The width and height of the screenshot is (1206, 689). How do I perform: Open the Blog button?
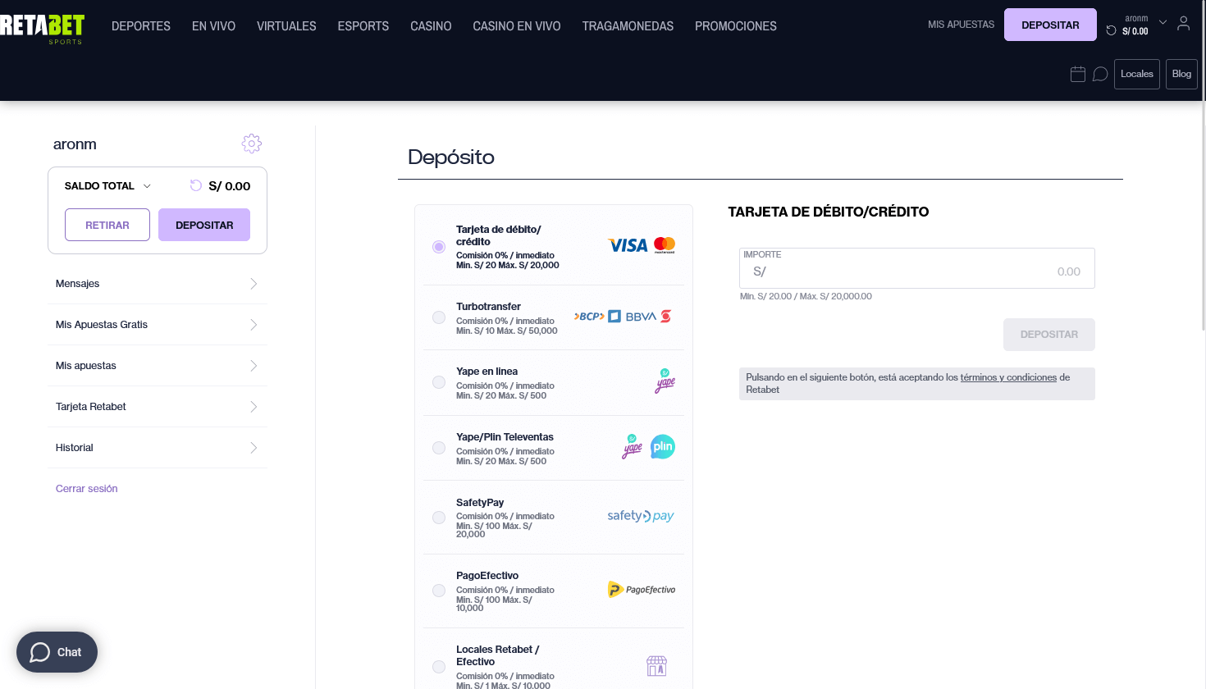[1181, 74]
